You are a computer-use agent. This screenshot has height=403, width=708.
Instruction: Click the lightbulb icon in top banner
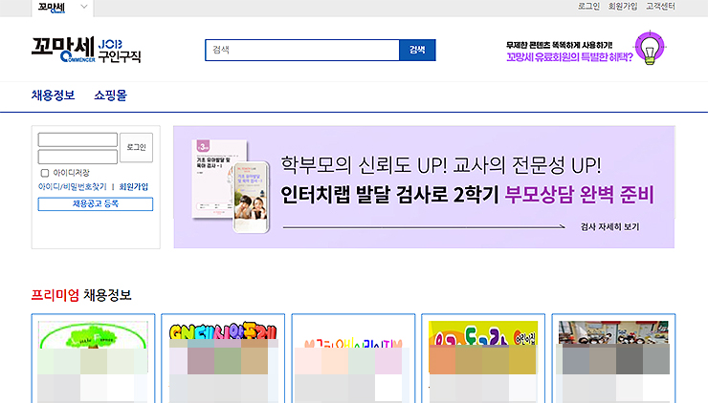[650, 49]
